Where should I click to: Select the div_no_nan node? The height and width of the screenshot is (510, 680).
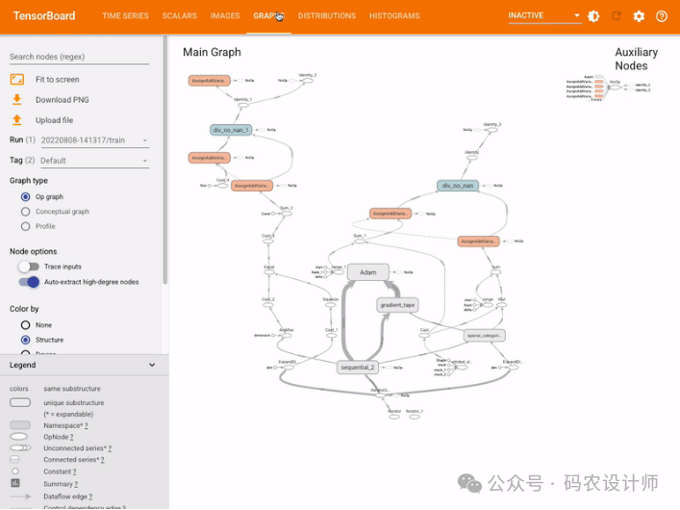(458, 186)
